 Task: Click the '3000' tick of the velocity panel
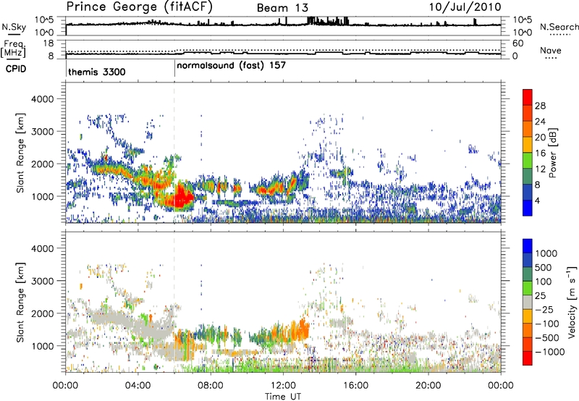click(42, 281)
